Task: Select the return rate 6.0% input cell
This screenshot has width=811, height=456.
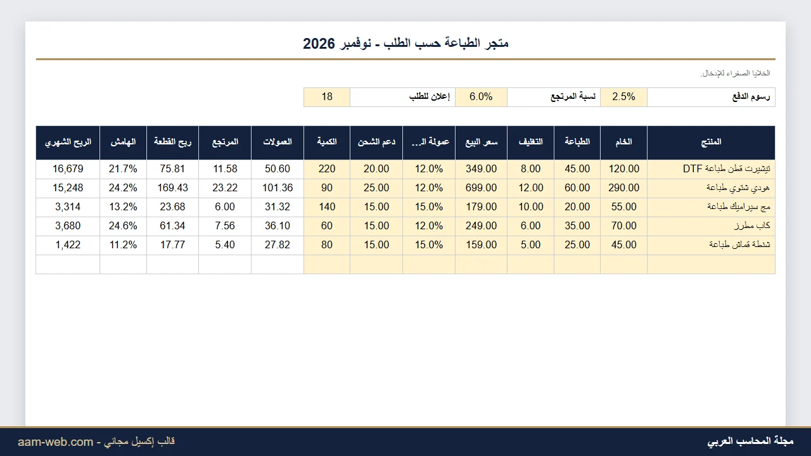Action: [x=481, y=97]
